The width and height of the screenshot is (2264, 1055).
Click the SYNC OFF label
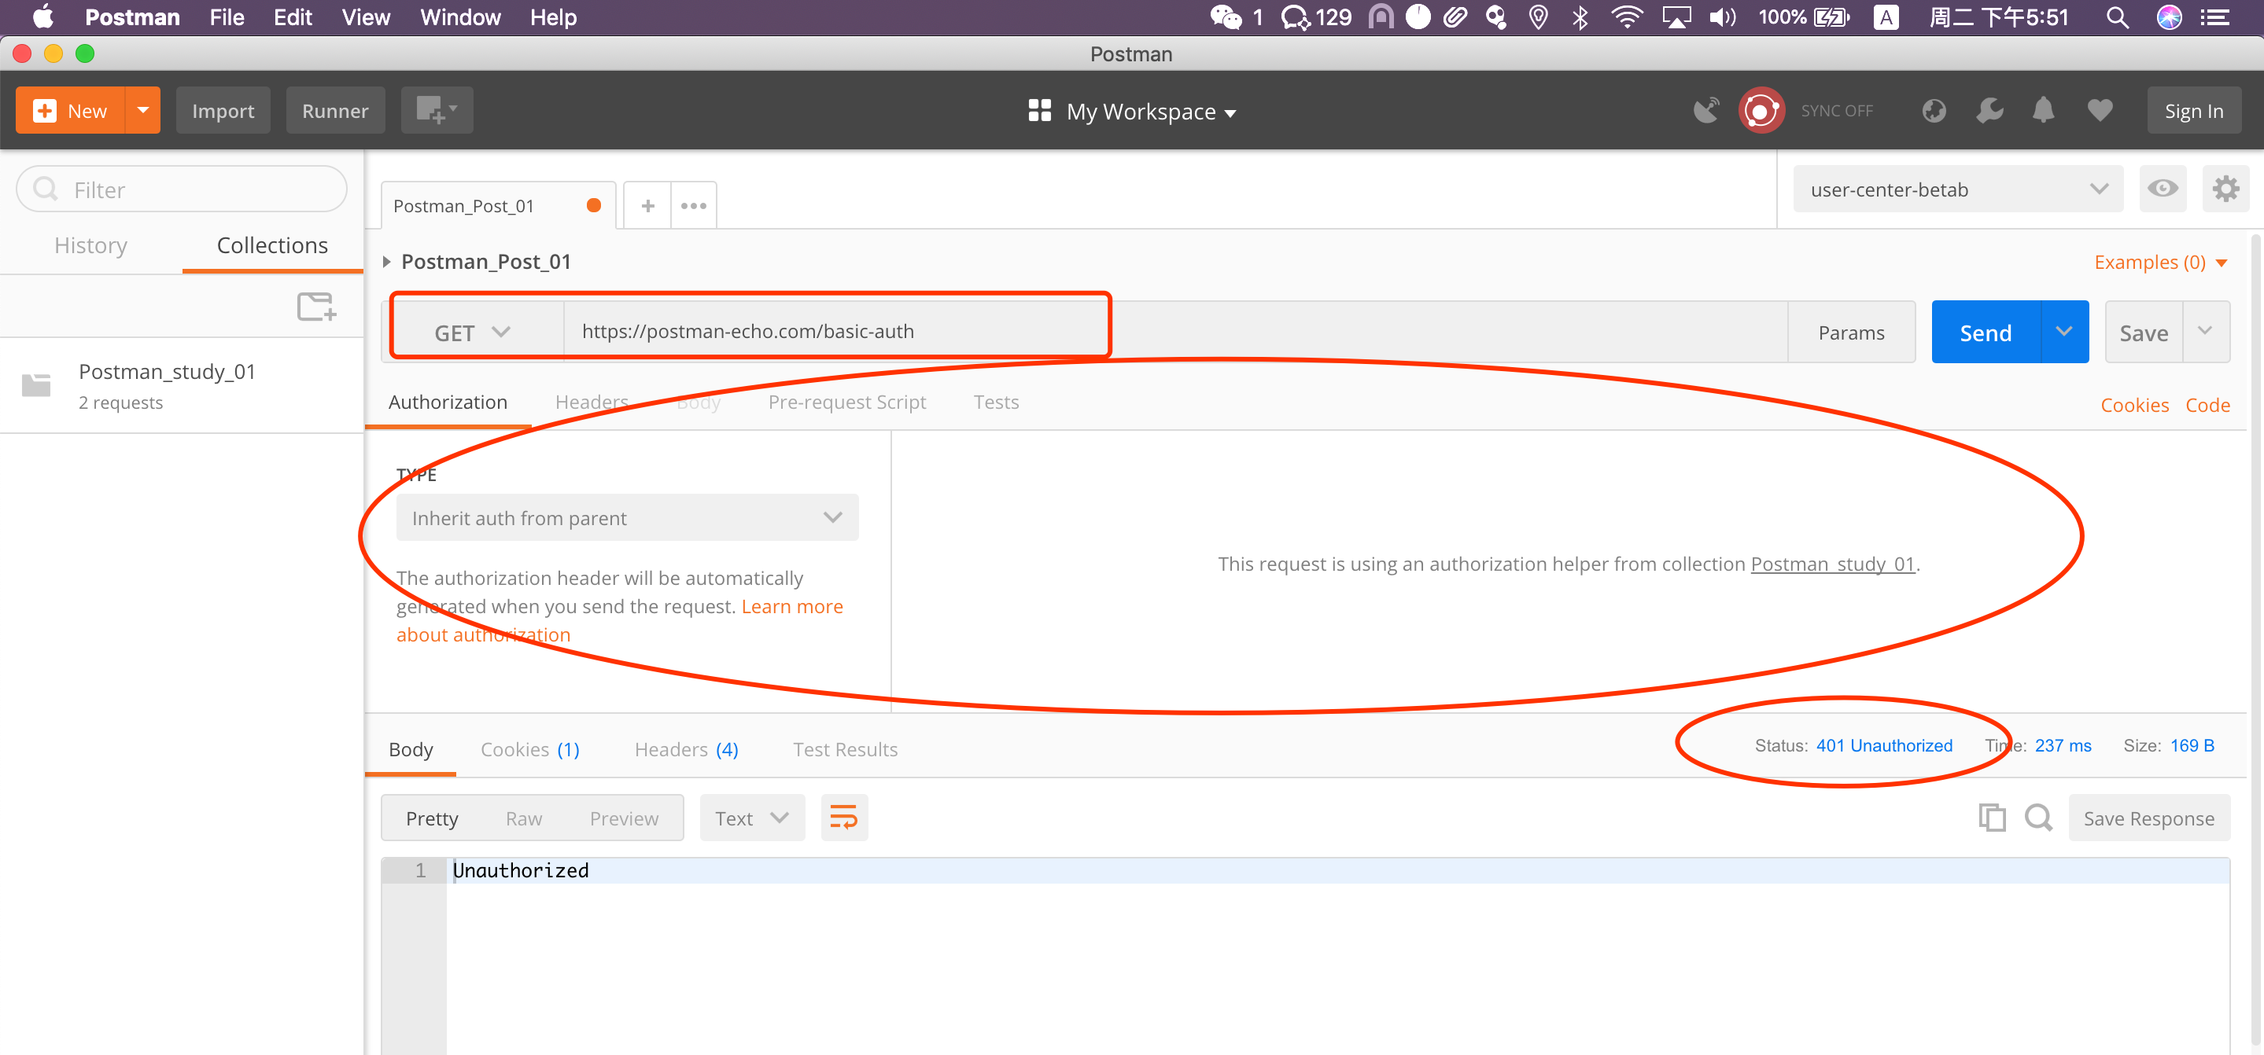pos(1837,112)
